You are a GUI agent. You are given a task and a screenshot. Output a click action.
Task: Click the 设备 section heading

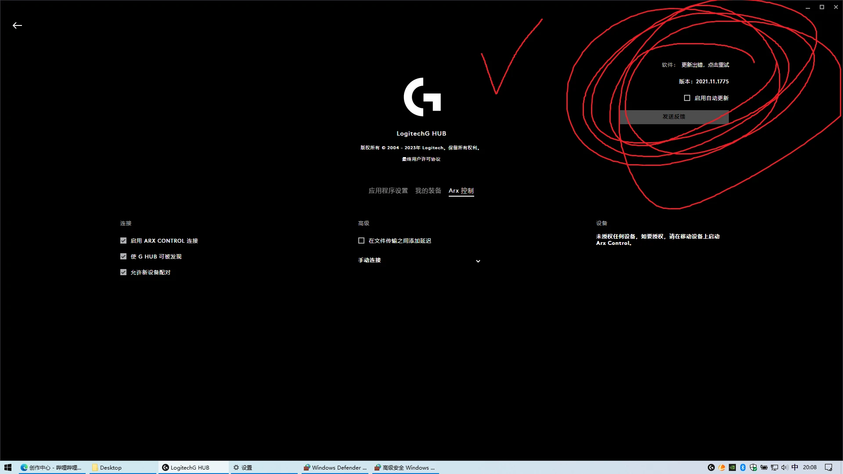tap(602, 223)
